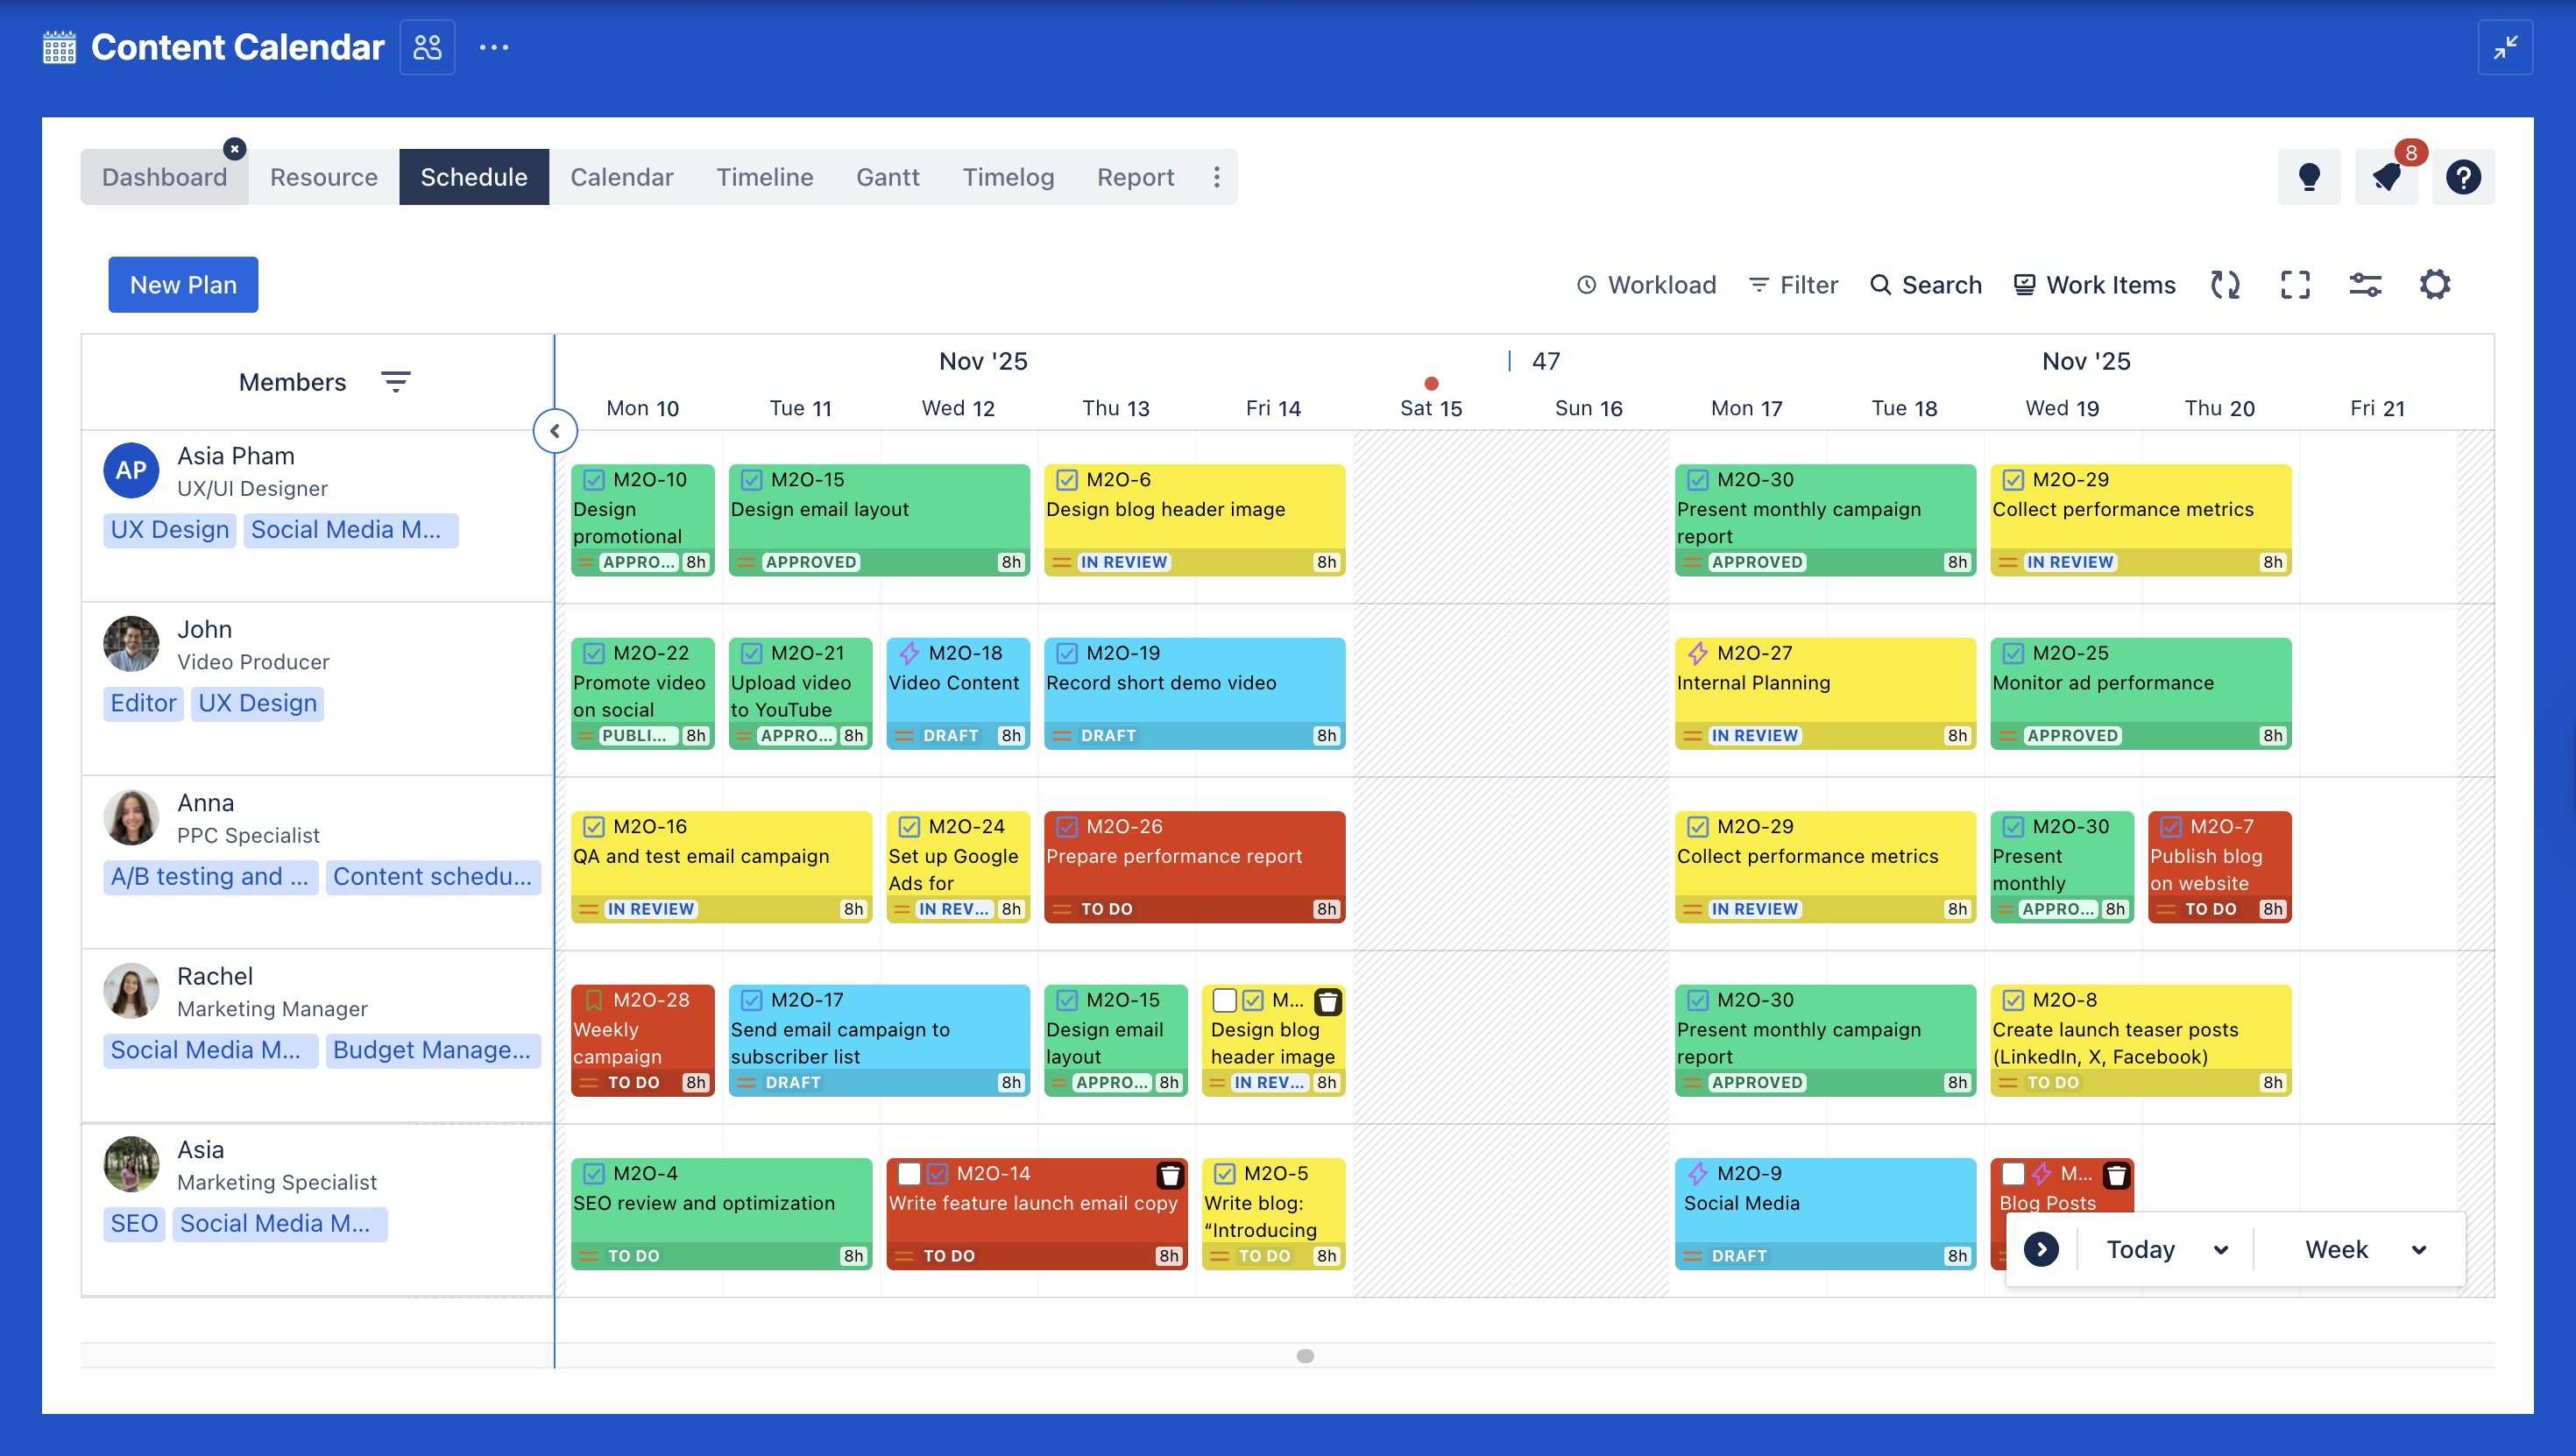Viewport: 2576px width, 1456px height.
Task: Click the Search button
Action: pos(1926,285)
